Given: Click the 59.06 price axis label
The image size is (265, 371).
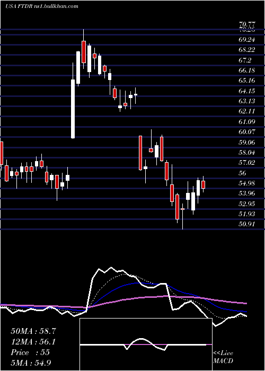Looking at the screenshot, I should point(247,142).
